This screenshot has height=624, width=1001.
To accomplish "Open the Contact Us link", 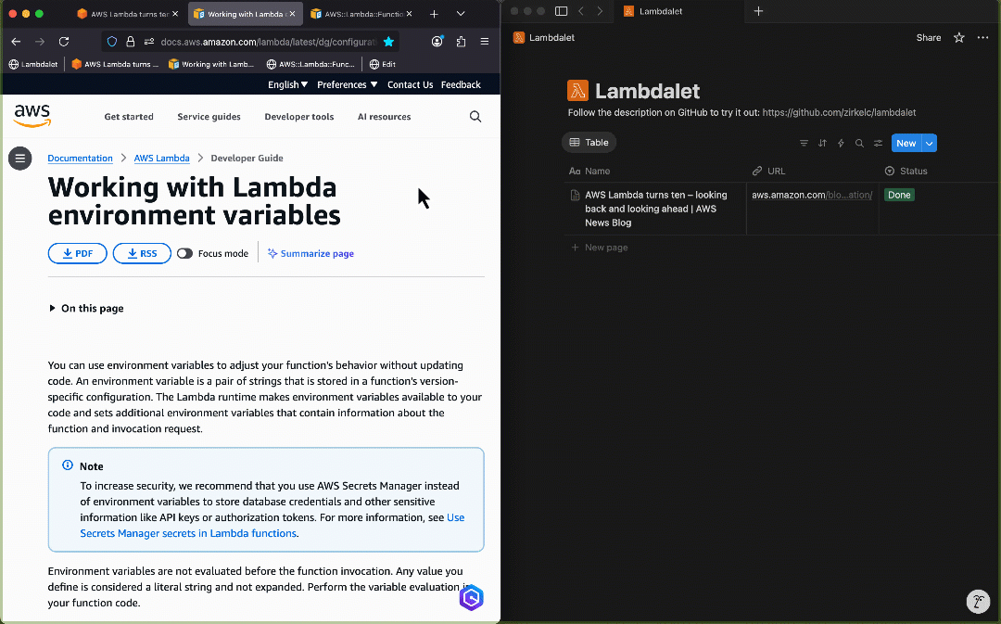I will 410,84.
